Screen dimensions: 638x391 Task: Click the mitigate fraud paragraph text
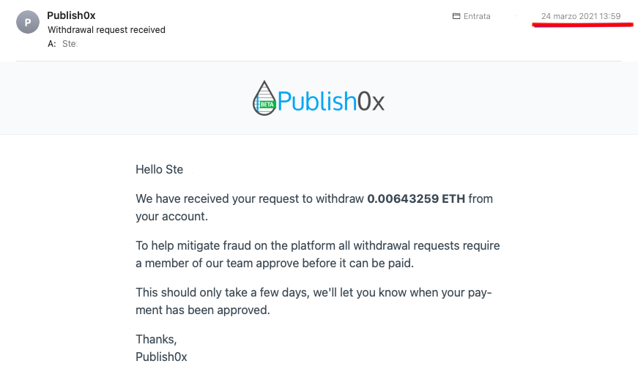pos(318,254)
